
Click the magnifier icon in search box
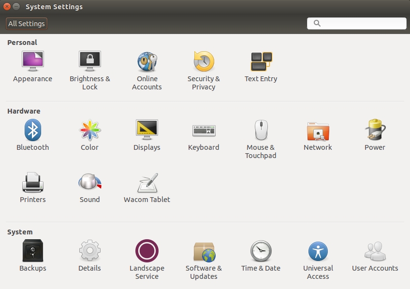coord(317,23)
